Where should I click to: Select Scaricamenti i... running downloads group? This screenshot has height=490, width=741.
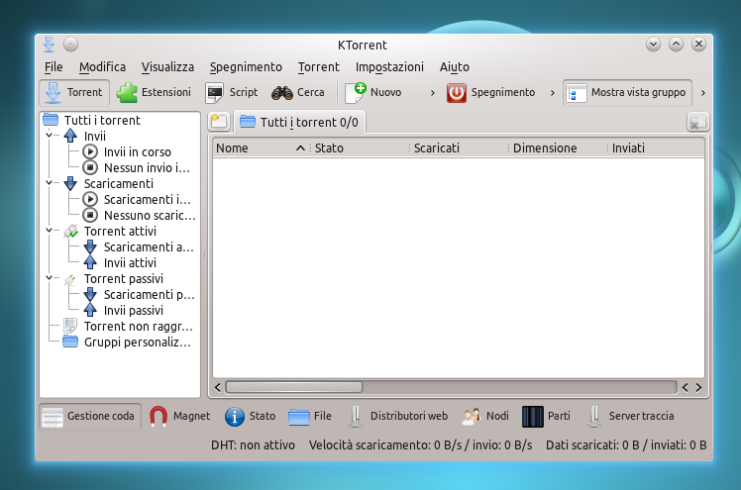(x=147, y=200)
